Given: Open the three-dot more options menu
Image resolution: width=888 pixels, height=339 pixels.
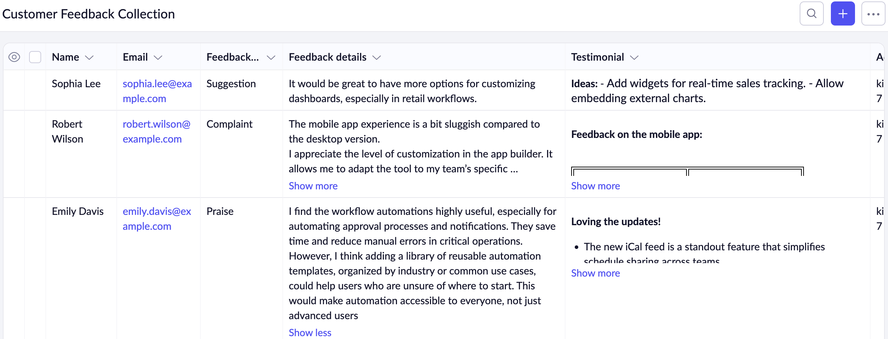Looking at the screenshot, I should [x=873, y=14].
